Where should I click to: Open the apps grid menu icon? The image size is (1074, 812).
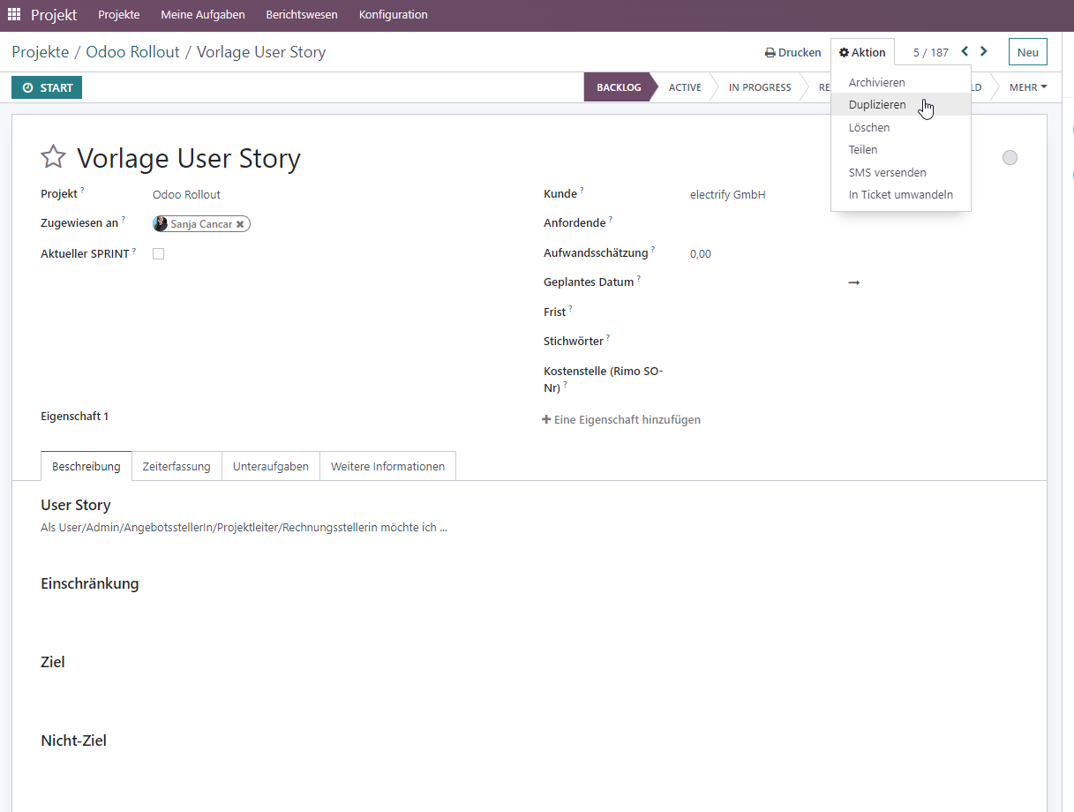14,15
